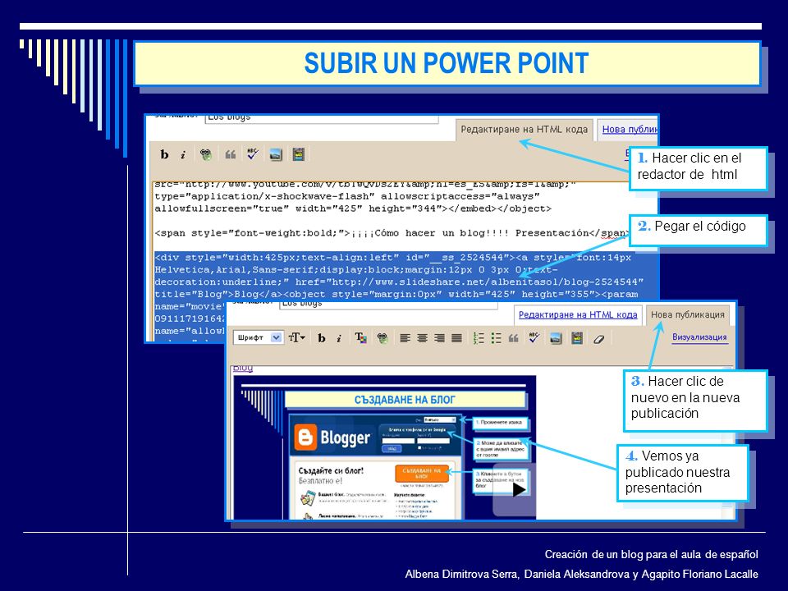788x591 pixels.
Task: Open the text color picker in compose toolbar
Action: (x=361, y=337)
